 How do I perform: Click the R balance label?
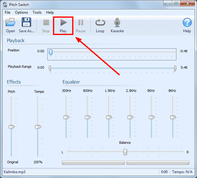pyautogui.click(x=188, y=152)
